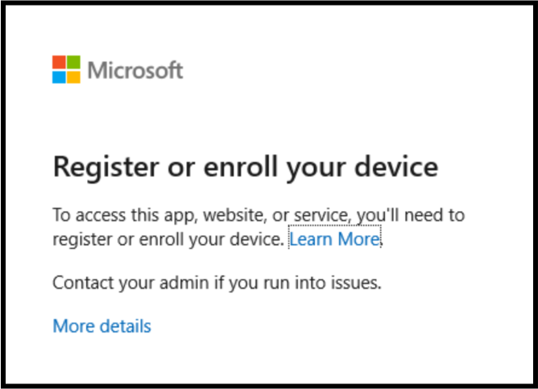
Task: Click the word "enroll" in the heading
Action: [247, 167]
